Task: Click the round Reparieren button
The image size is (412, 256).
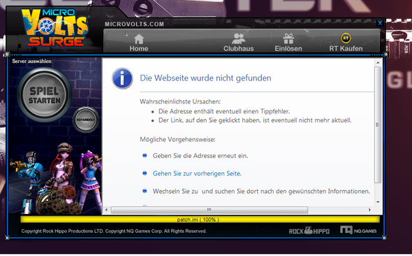Action: coord(85,120)
